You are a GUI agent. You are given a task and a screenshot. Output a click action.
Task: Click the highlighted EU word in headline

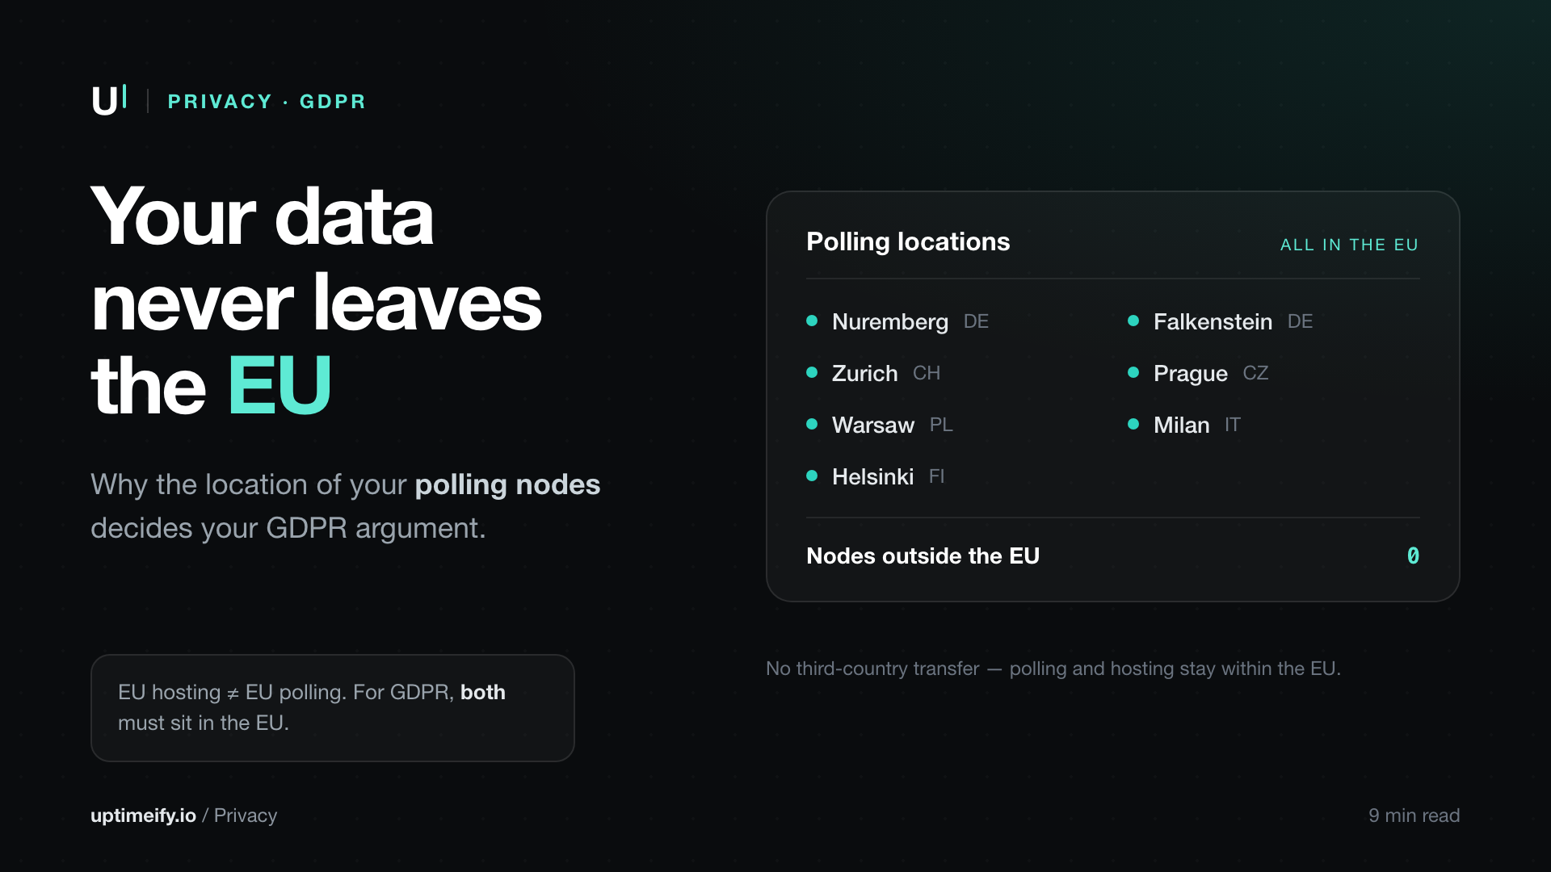(280, 386)
